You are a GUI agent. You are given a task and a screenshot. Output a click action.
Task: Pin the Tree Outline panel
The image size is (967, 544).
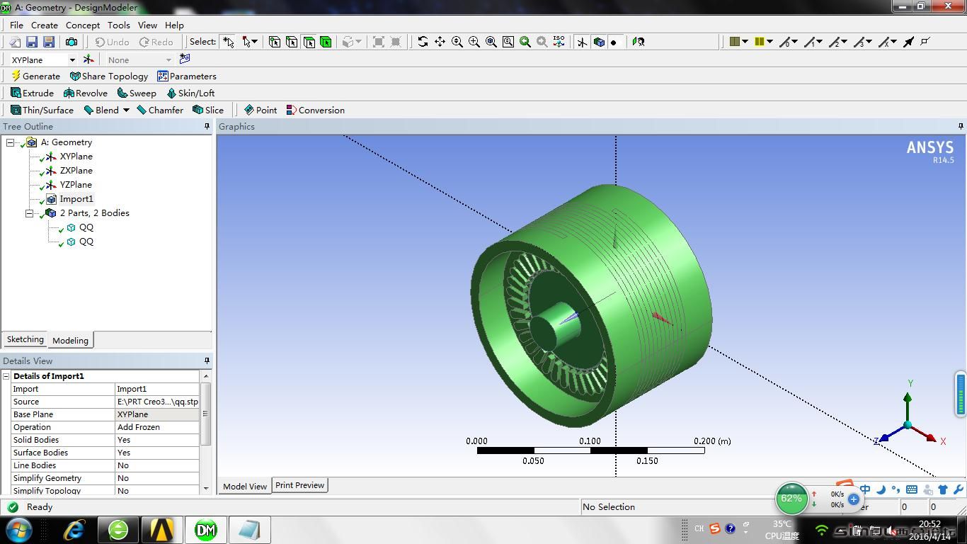click(x=207, y=126)
